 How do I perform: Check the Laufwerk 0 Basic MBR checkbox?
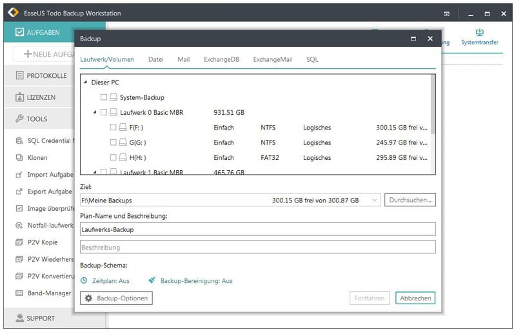pos(104,112)
